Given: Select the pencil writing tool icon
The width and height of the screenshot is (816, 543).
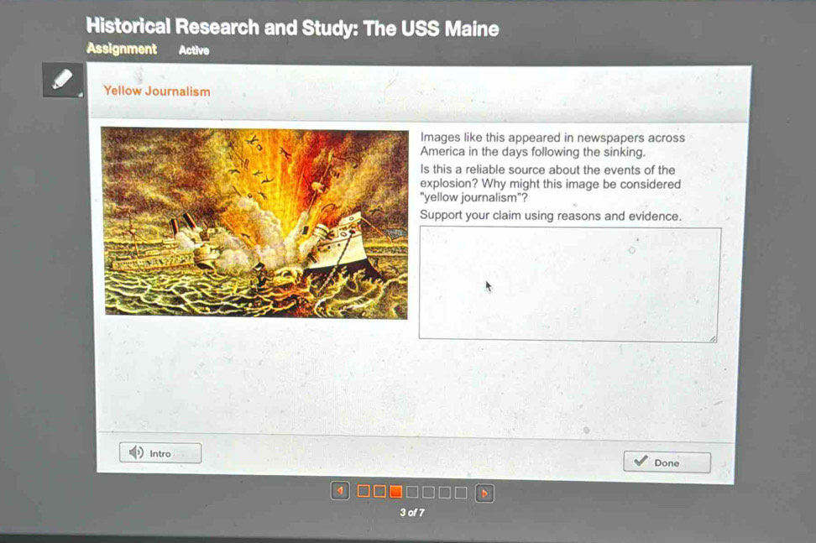Looking at the screenshot, I should click(x=62, y=80).
